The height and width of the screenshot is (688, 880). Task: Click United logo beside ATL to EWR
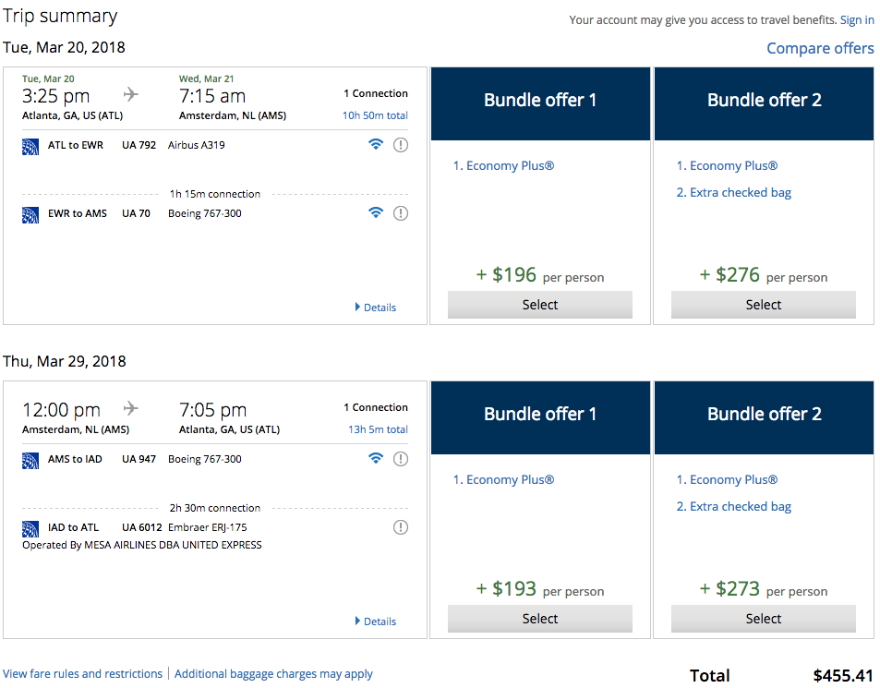30,147
